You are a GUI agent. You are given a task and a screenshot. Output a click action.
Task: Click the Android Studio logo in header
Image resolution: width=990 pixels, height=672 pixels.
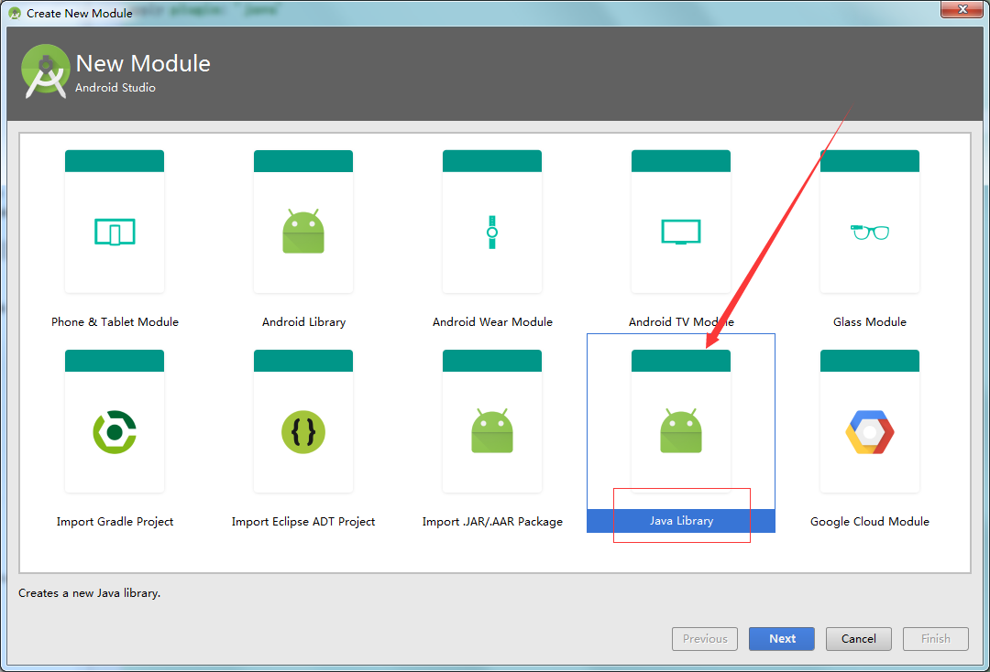[x=46, y=71]
